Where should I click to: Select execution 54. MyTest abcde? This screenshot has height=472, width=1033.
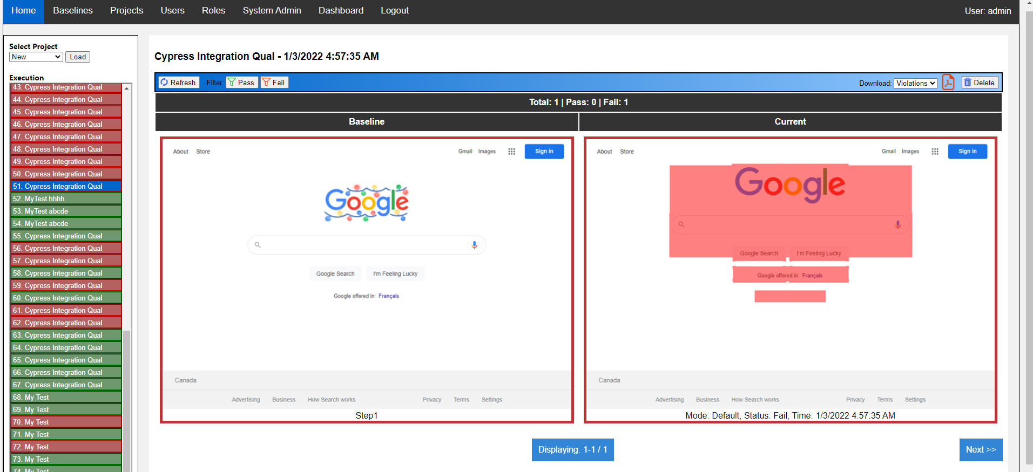[x=66, y=224]
